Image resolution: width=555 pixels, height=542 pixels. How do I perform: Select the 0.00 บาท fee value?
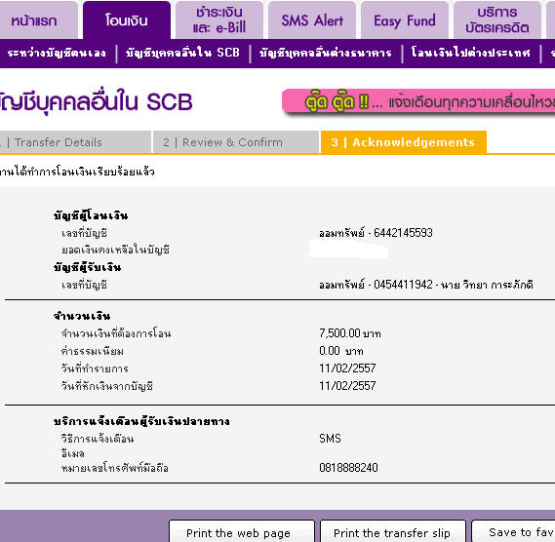click(x=341, y=351)
